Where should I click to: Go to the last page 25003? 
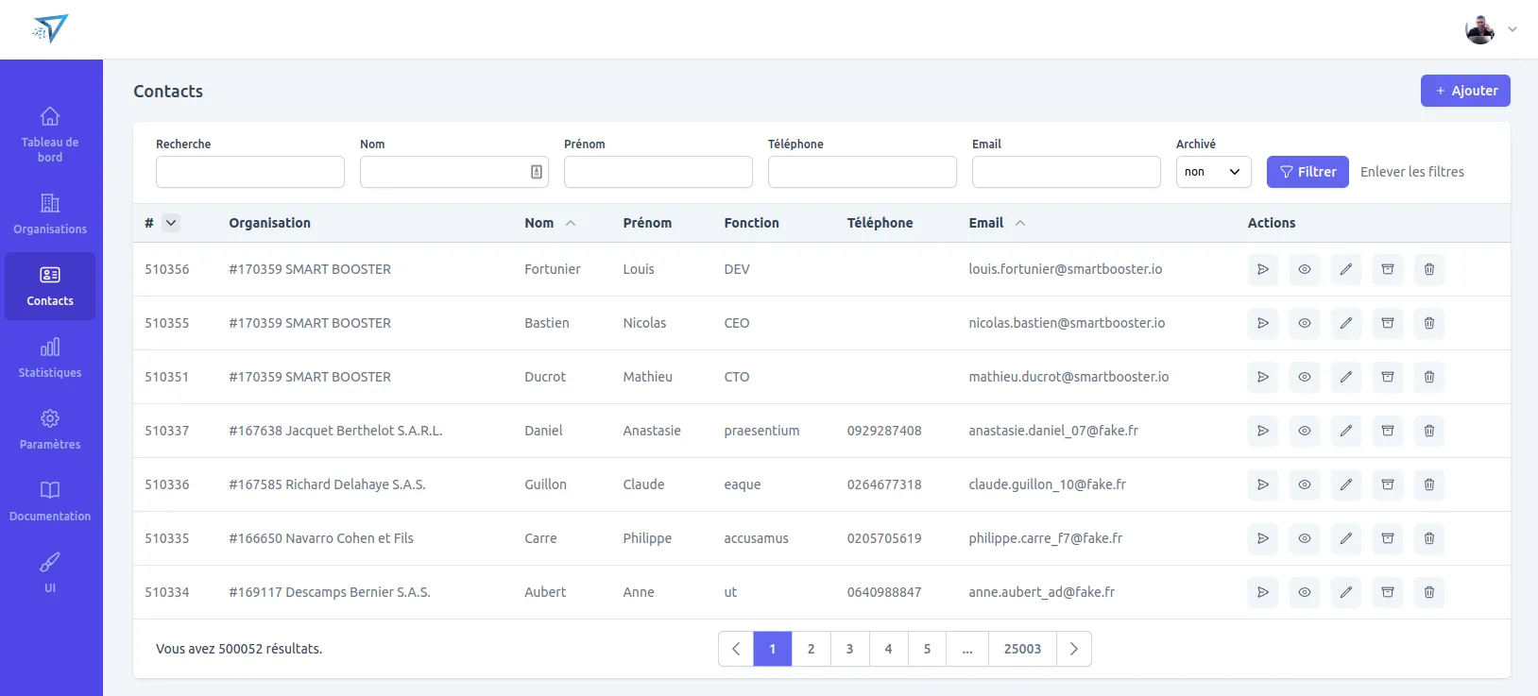[1022, 649]
